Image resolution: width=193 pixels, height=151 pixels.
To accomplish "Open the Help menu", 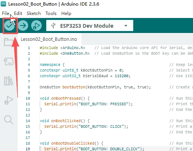I will (66, 13).
